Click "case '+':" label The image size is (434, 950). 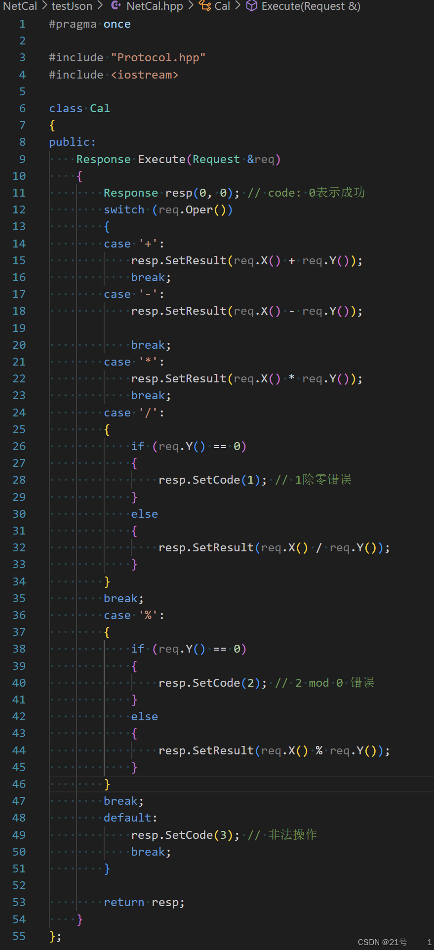point(134,244)
